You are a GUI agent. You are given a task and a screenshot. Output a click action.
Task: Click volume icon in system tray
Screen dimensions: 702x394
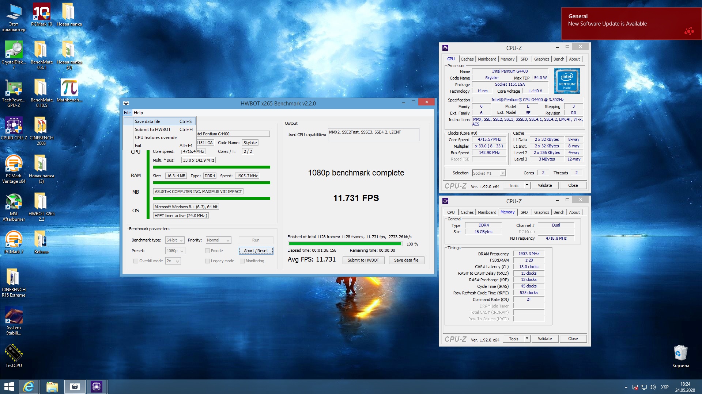[653, 387]
